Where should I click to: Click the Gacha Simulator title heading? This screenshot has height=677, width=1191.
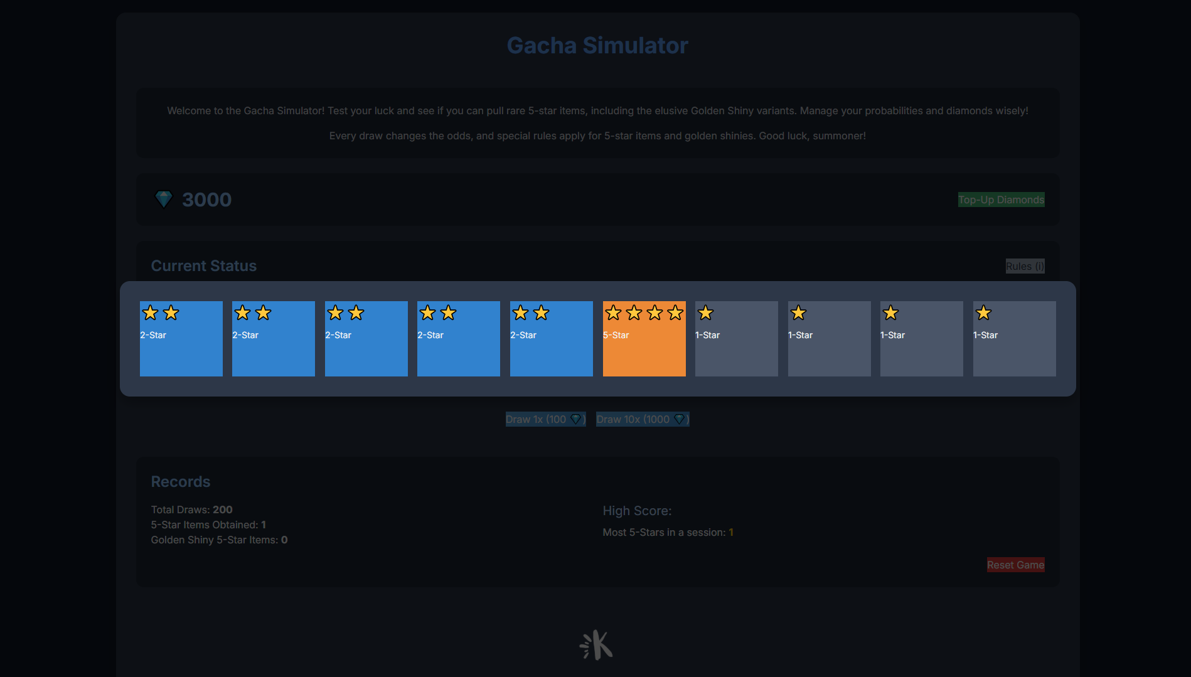(x=597, y=45)
